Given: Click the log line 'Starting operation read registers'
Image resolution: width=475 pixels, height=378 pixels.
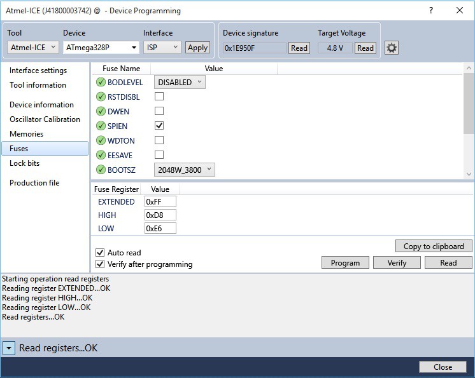Looking at the screenshot, I should (x=55, y=279).
